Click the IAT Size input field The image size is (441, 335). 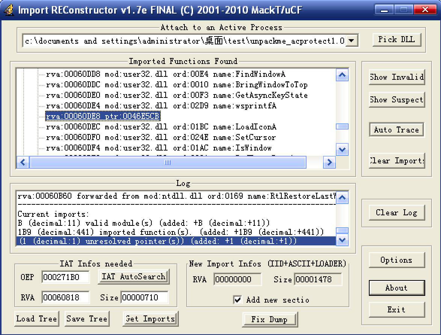(144, 297)
